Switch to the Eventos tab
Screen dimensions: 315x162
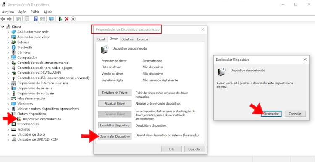click(x=142, y=39)
